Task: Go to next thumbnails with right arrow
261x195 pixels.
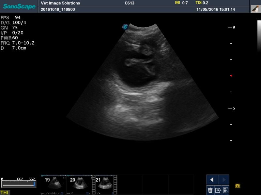Action: (x=224, y=180)
